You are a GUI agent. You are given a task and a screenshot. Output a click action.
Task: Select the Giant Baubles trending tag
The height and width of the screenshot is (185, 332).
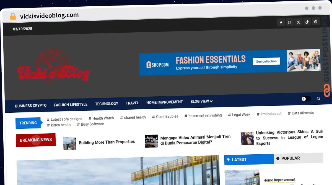165,117
